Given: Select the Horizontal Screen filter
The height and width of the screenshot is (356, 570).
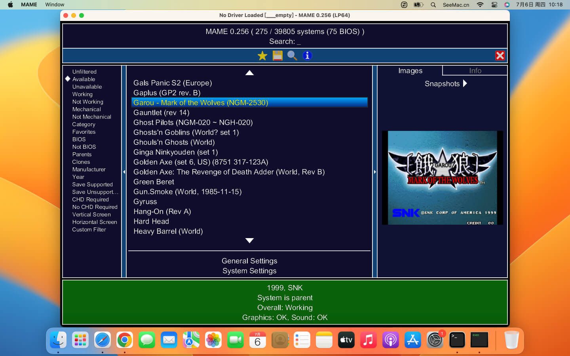Looking at the screenshot, I should pyautogui.click(x=95, y=222).
